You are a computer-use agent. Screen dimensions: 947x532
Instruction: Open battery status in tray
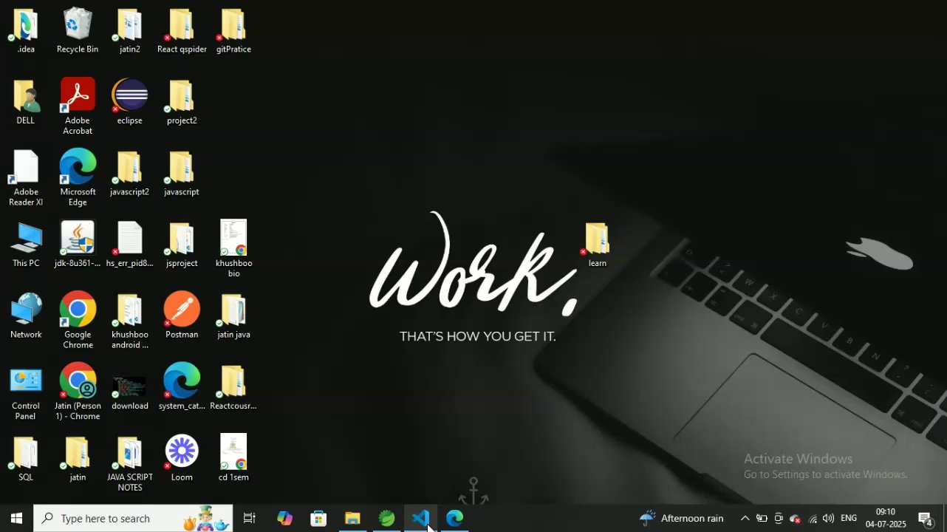762,519
